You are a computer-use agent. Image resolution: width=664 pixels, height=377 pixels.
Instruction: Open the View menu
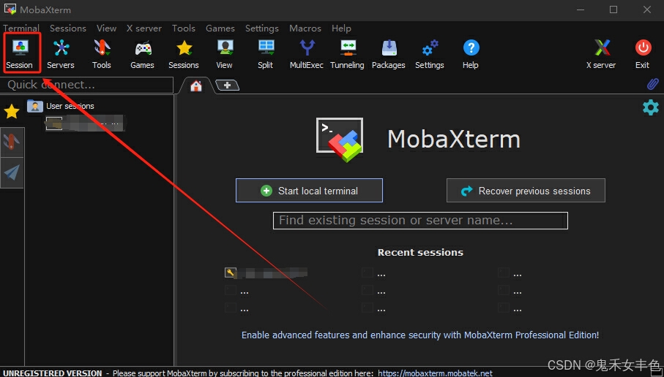point(106,28)
